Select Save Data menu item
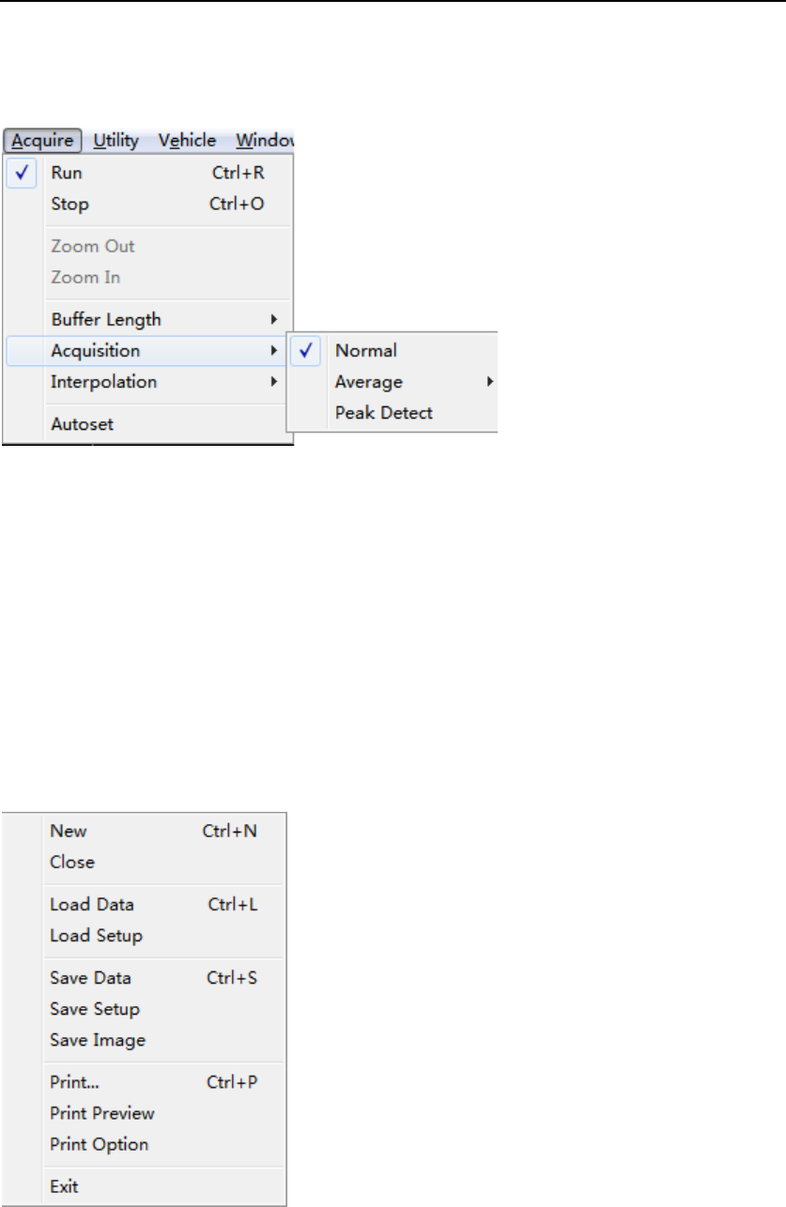 (x=146, y=978)
